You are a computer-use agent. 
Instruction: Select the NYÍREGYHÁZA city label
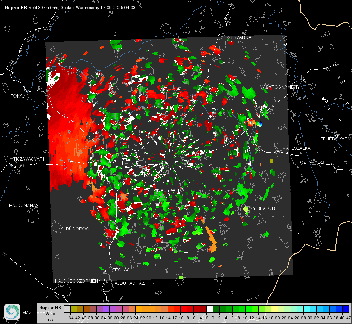point(150,176)
